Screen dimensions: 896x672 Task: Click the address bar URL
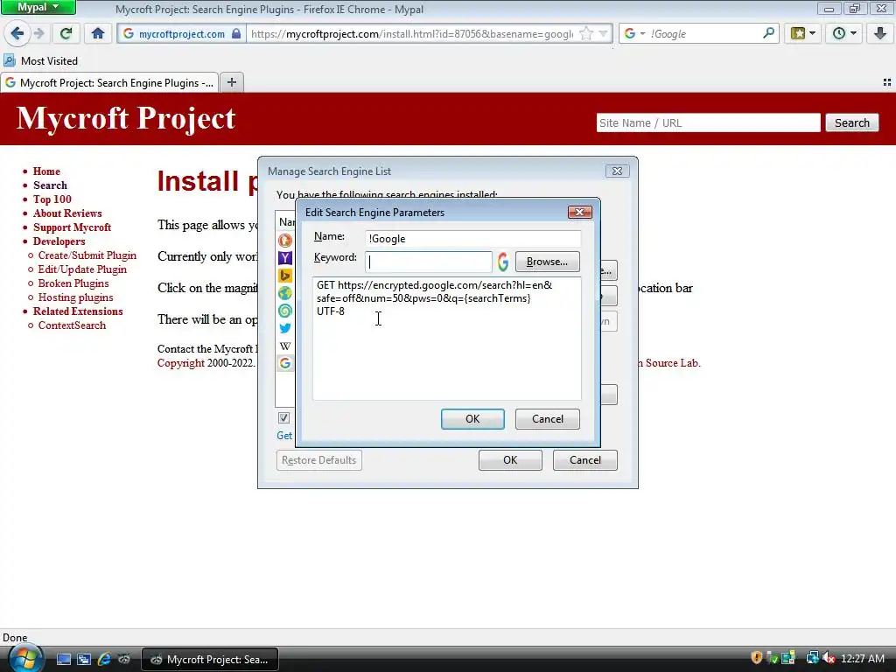coord(412,34)
